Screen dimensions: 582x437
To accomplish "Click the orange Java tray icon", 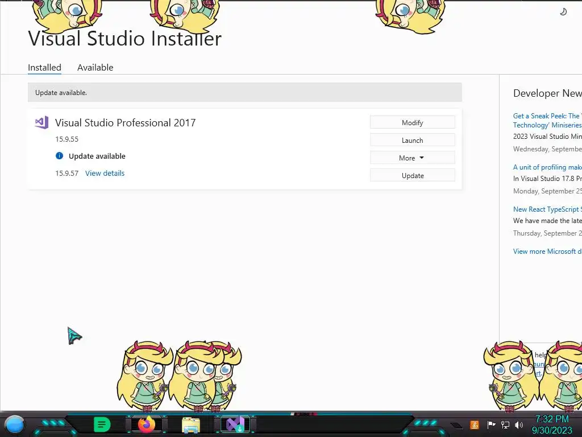I will (x=475, y=424).
